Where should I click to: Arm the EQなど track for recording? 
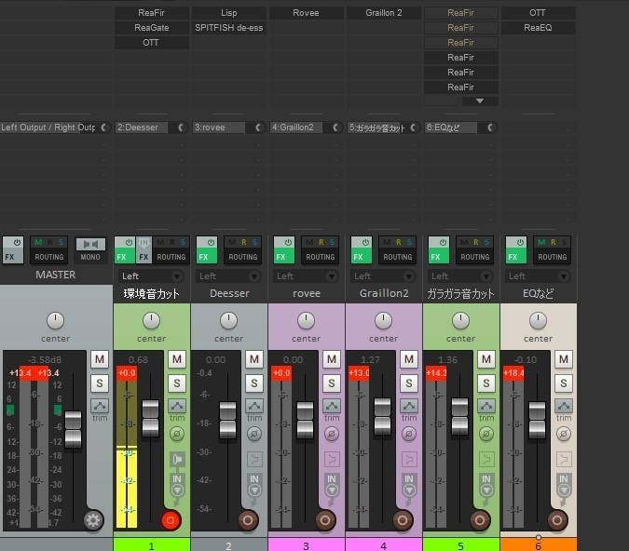point(557,520)
